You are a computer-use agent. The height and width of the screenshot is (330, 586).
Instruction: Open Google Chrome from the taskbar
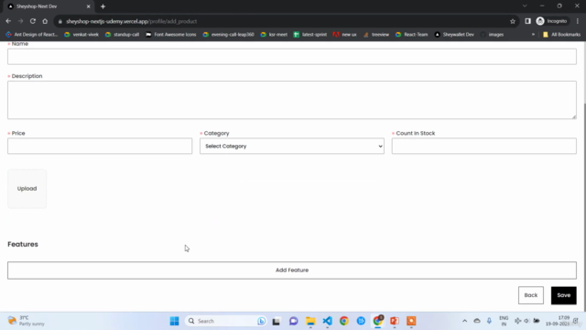tap(344, 321)
